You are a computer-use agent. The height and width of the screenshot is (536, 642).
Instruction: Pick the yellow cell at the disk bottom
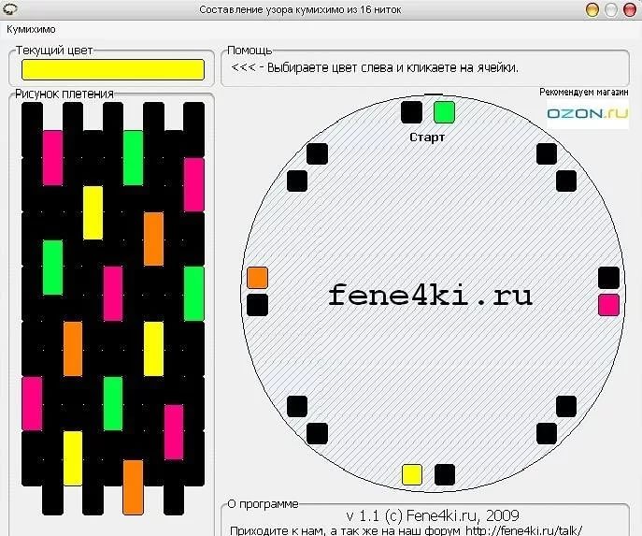click(x=412, y=474)
